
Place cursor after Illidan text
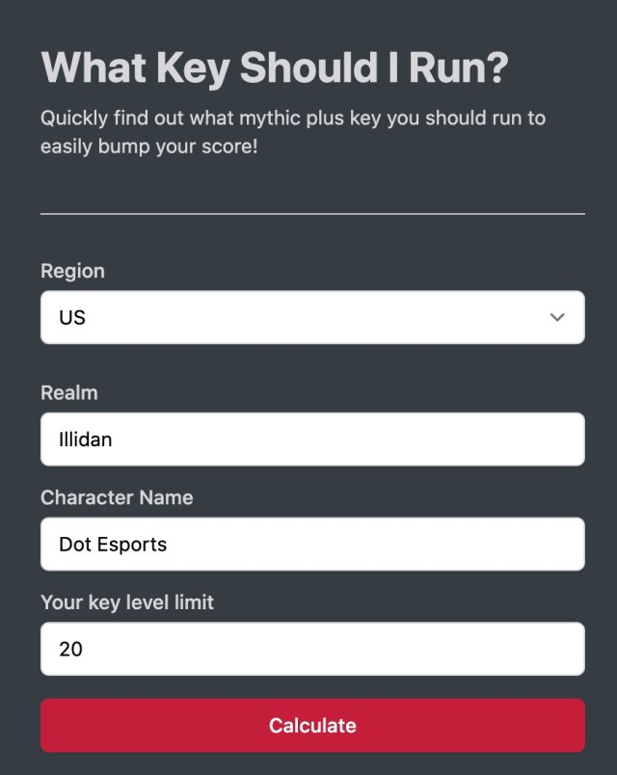(113, 440)
